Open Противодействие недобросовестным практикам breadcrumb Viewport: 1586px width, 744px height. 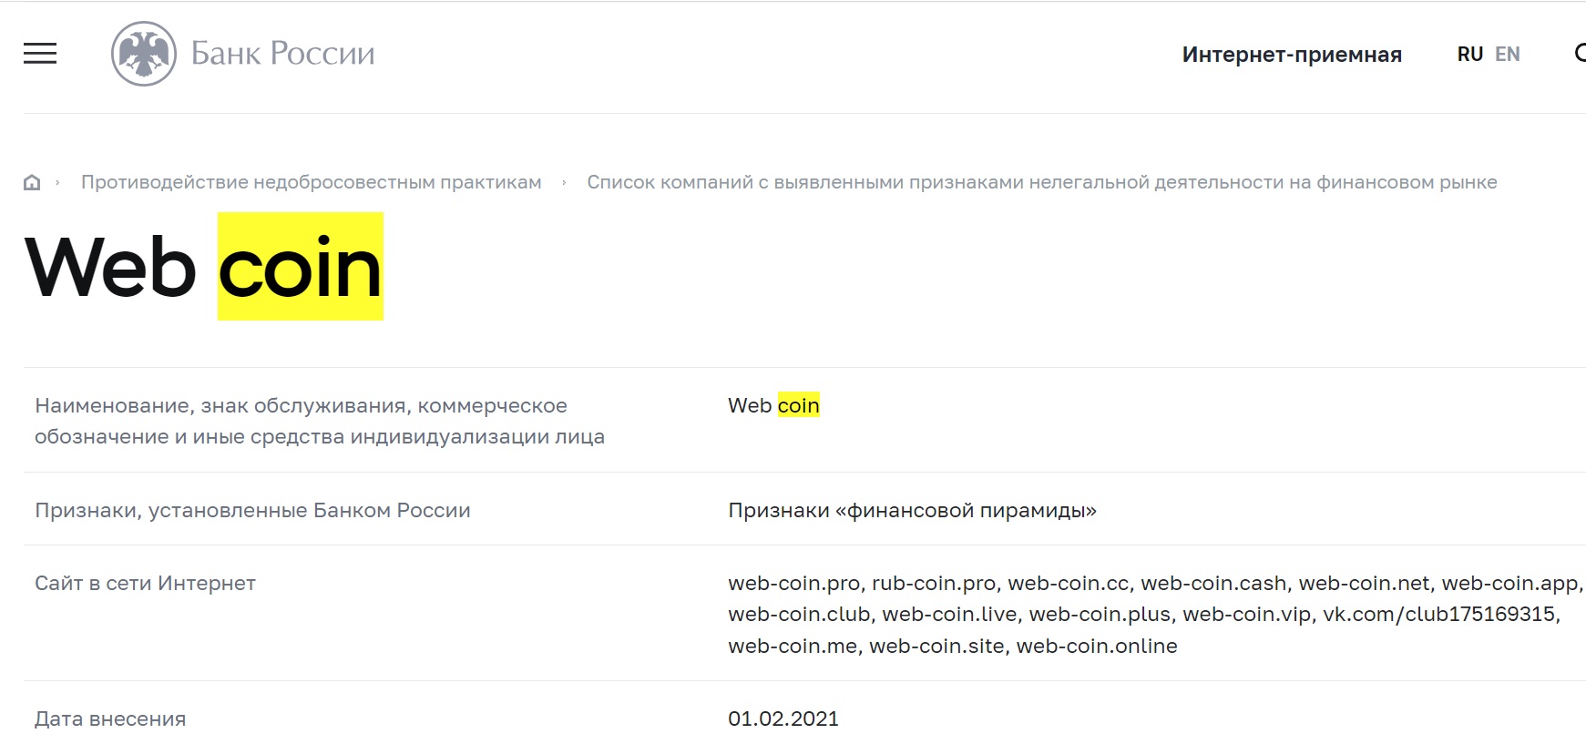coord(312,182)
